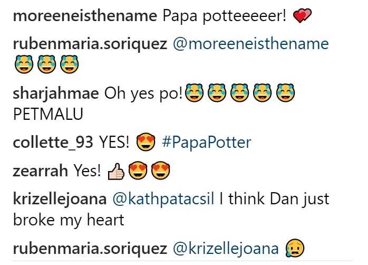Follow the @krizellejoana mention in last comment
This screenshot has width=368, height=265.
tap(226, 249)
